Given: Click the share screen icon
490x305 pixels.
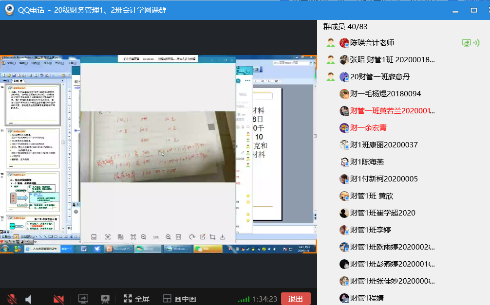Looking at the screenshot, I should (x=83, y=299).
